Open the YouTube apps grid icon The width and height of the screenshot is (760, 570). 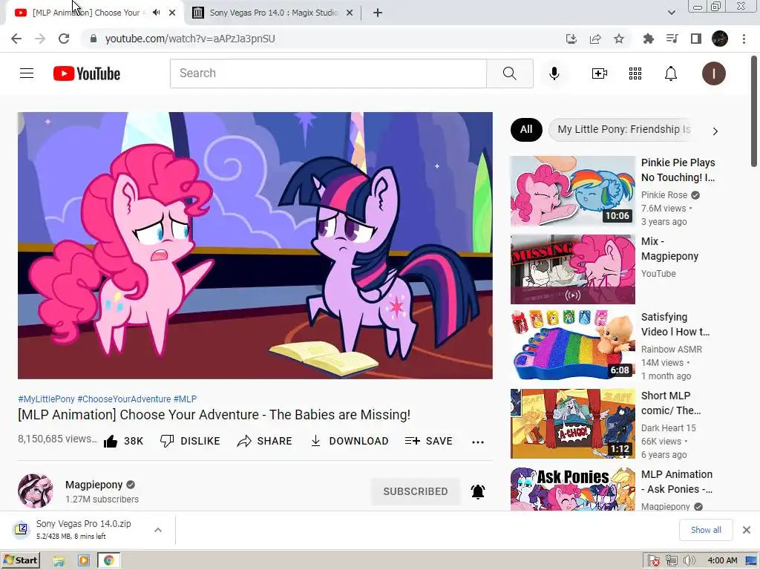(635, 73)
